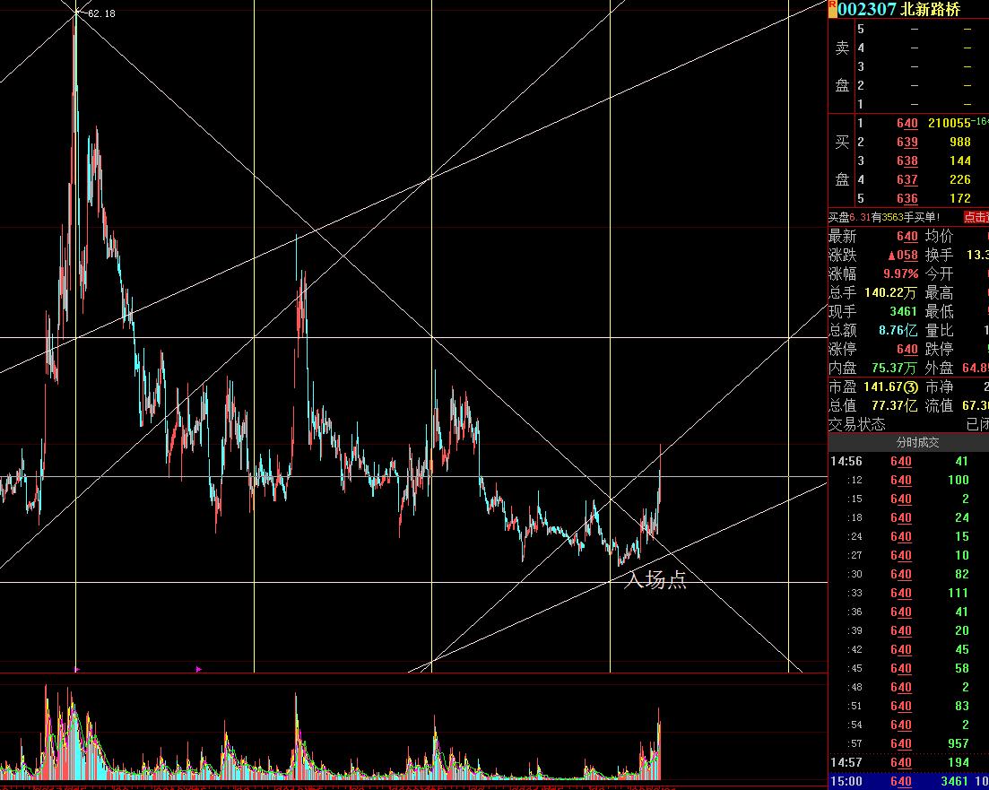Select the :12 tick row with volume 100
Screen dimensions: 989x790
click(908, 480)
